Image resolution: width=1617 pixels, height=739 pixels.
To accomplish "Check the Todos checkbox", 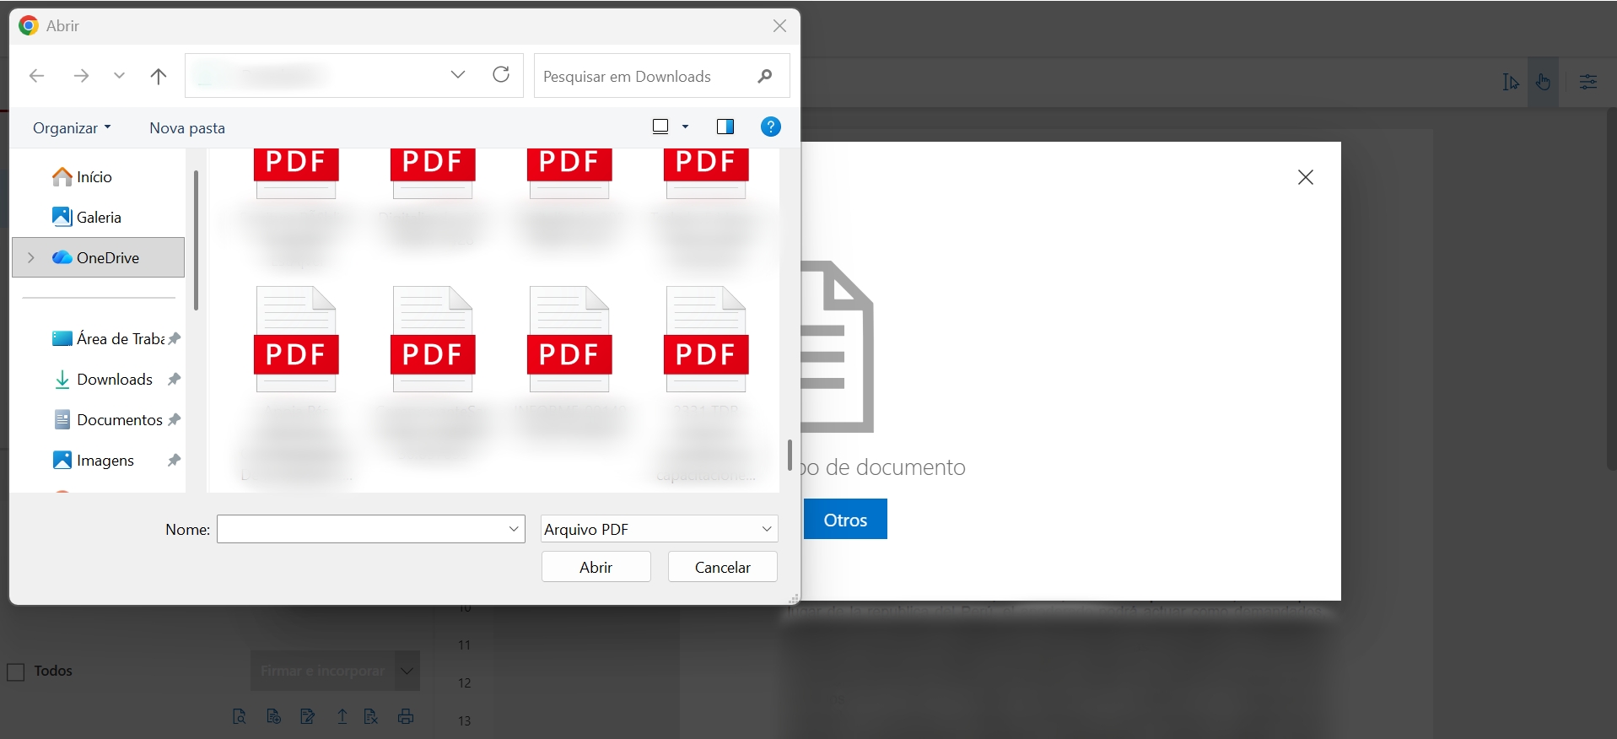I will 16,672.
